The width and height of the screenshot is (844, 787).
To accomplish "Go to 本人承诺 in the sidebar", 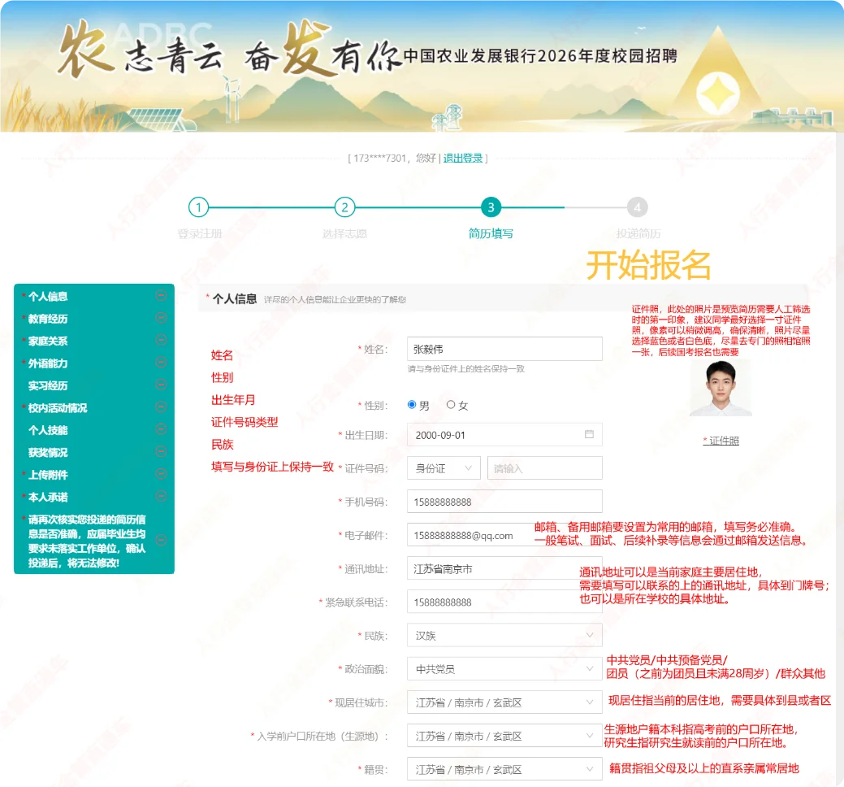I will (x=48, y=498).
